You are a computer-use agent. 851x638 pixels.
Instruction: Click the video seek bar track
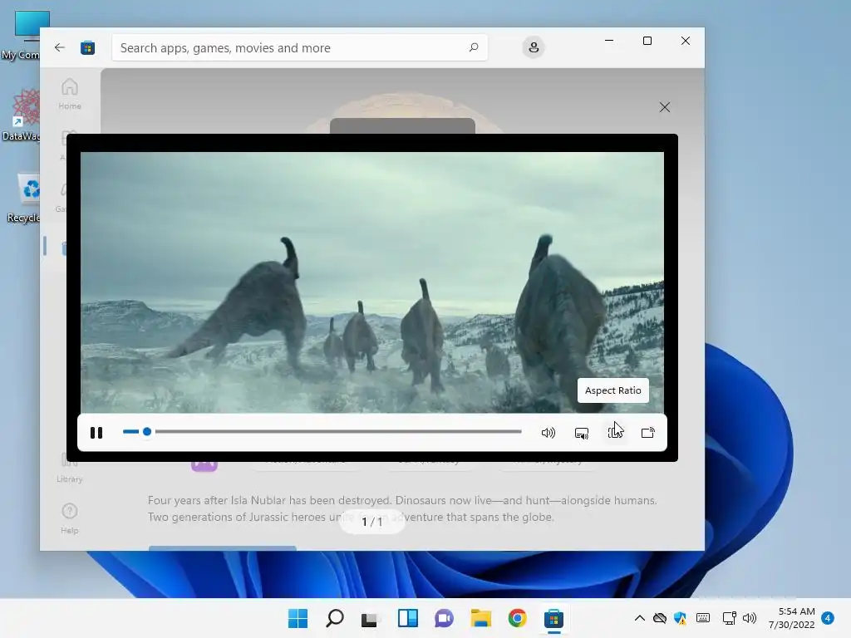point(322,431)
